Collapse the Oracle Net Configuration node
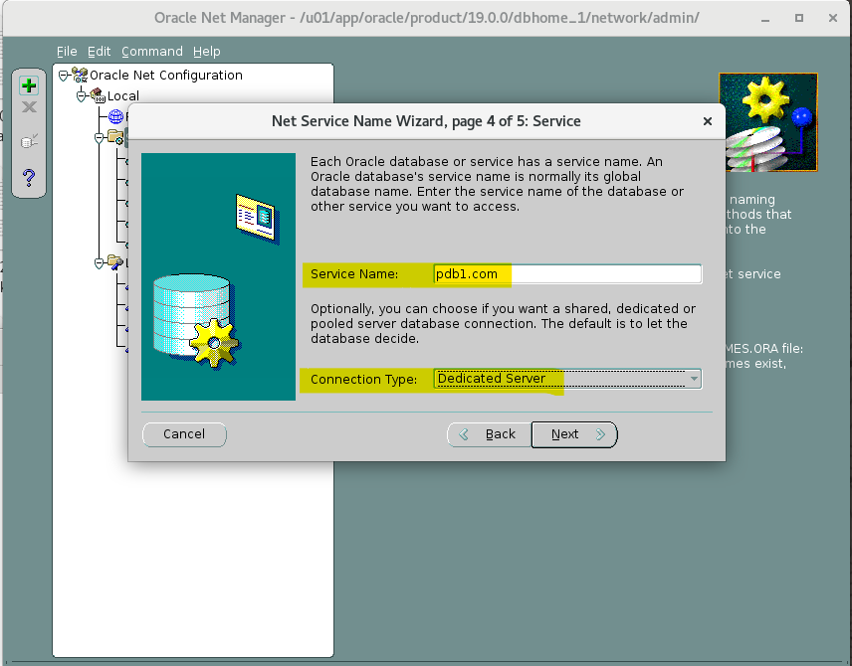 (64, 75)
